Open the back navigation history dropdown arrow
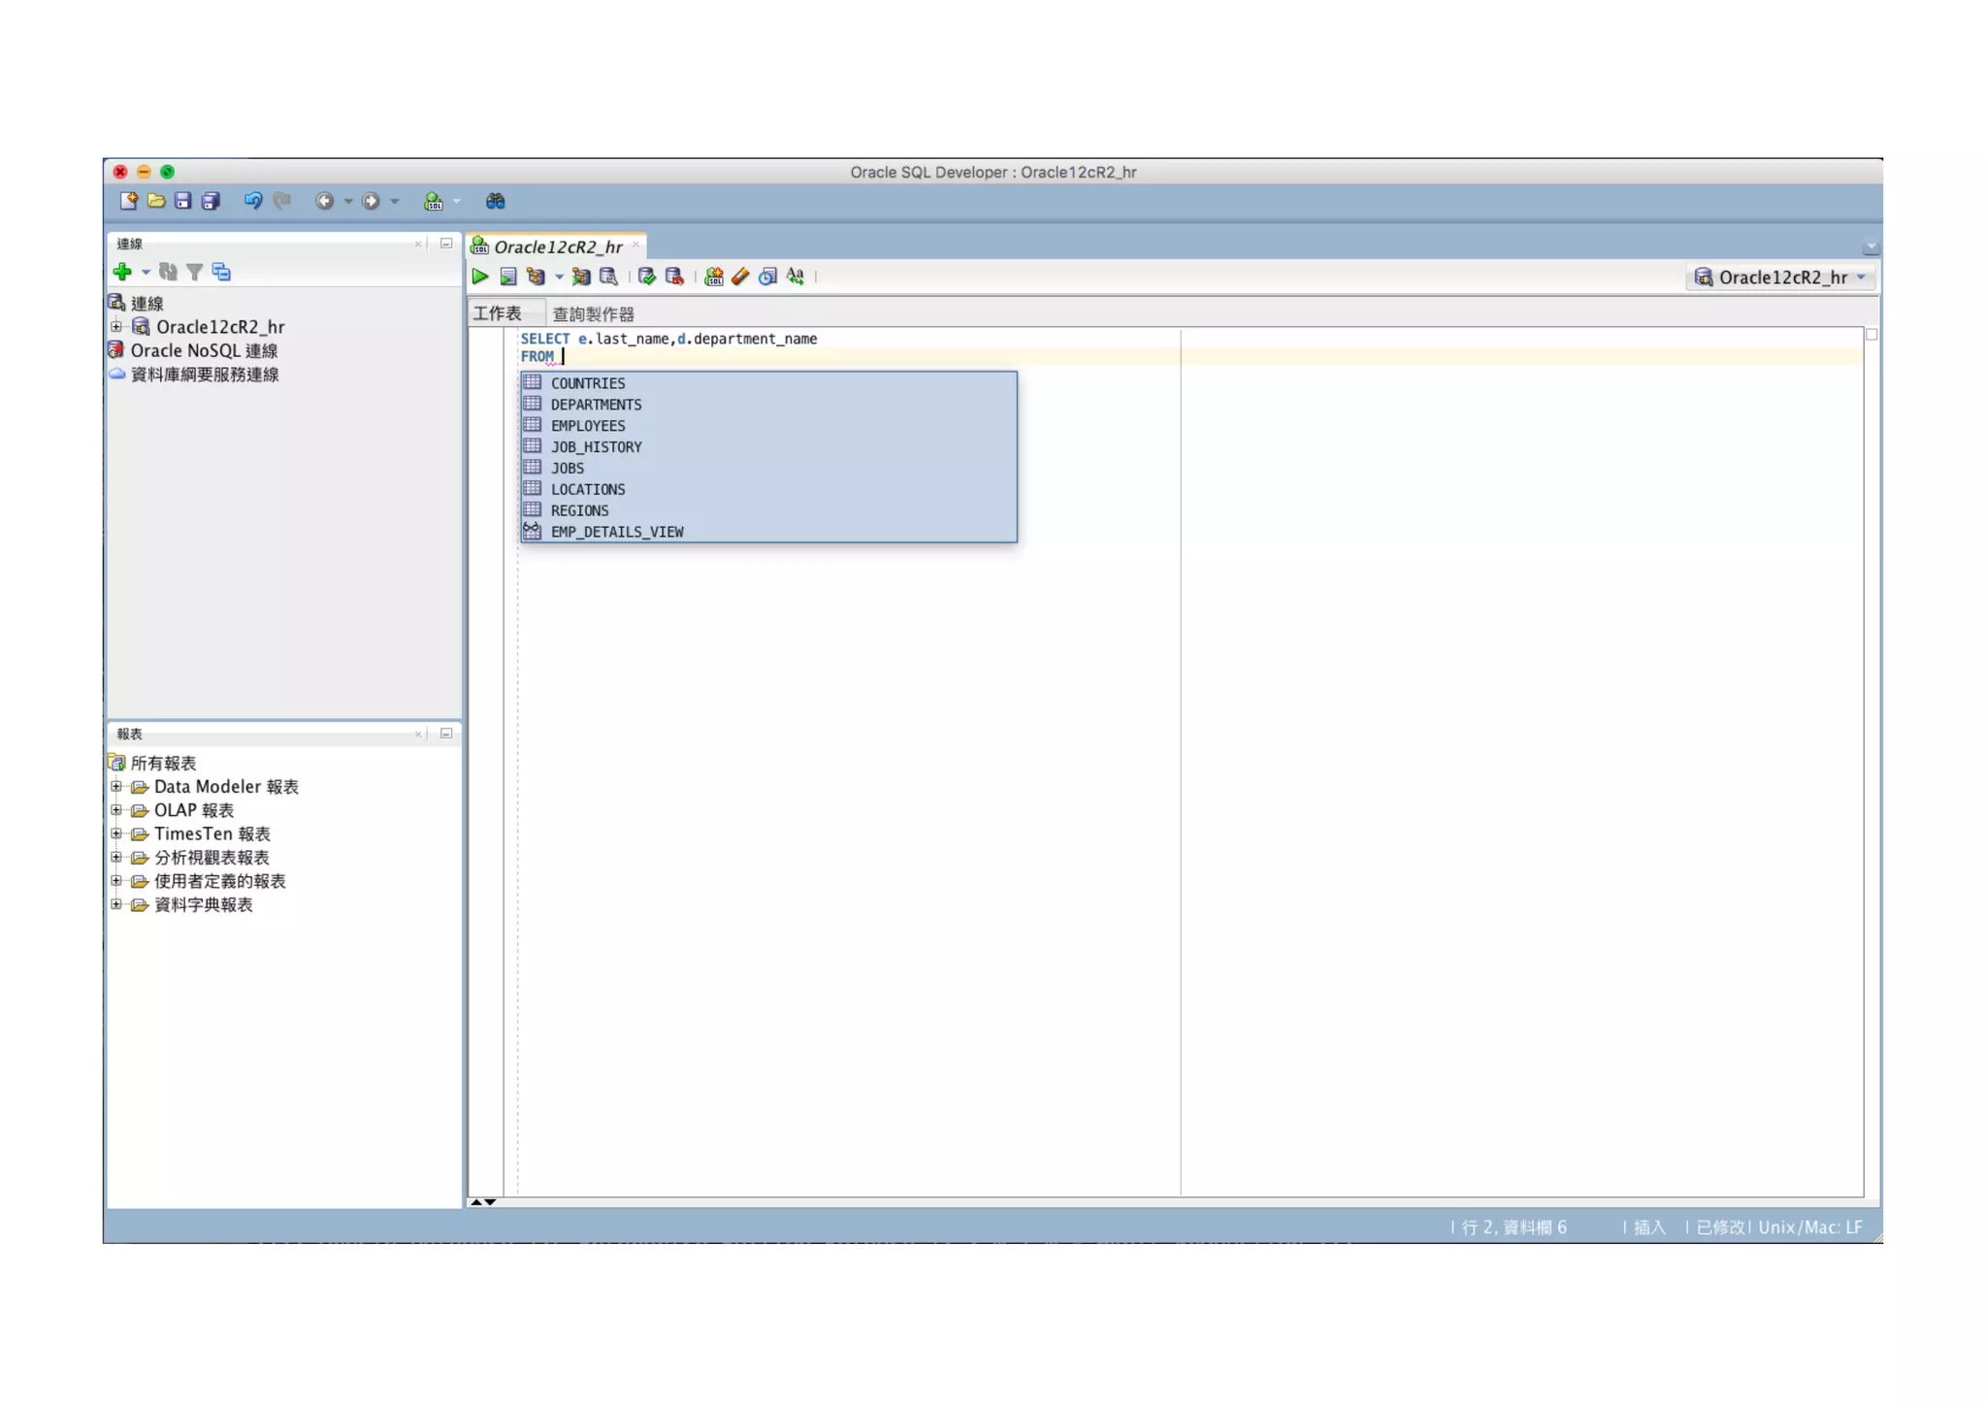Image resolution: width=1987 pixels, height=1404 pixels. pos(348,202)
